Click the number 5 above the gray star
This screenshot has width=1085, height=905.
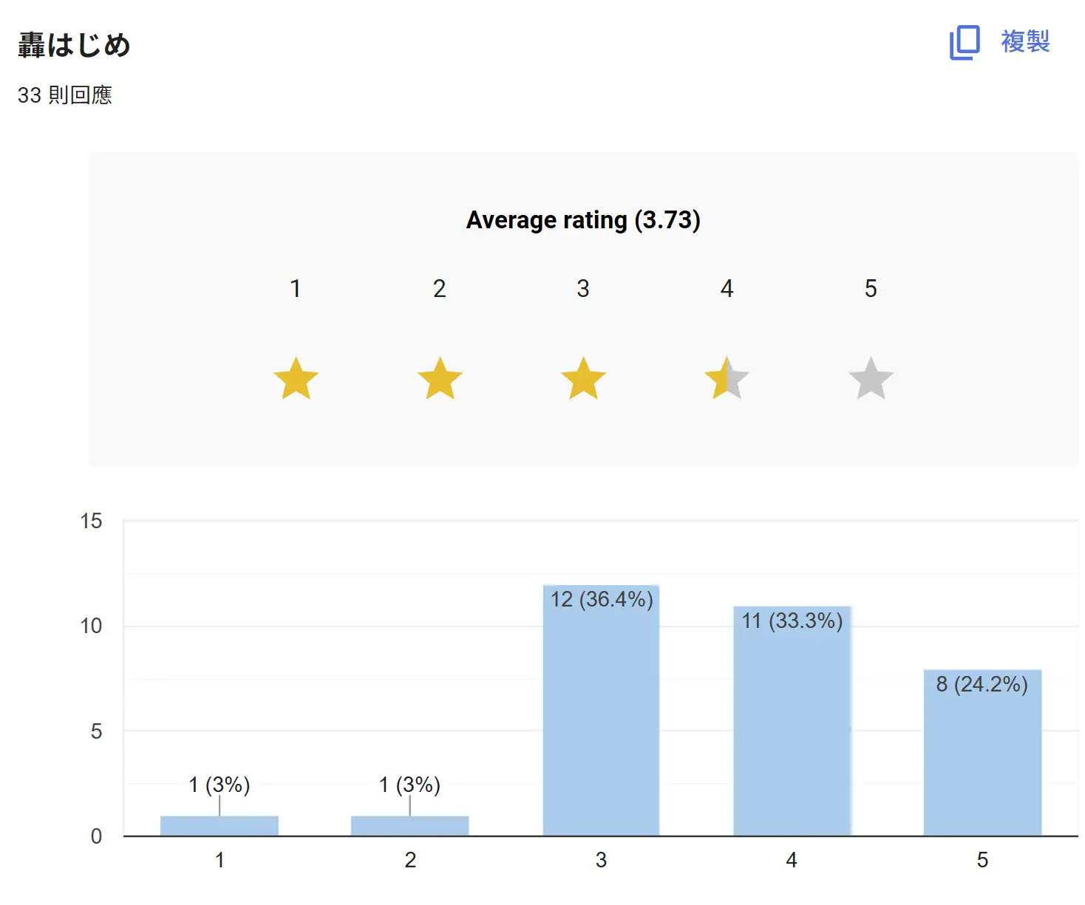click(871, 289)
